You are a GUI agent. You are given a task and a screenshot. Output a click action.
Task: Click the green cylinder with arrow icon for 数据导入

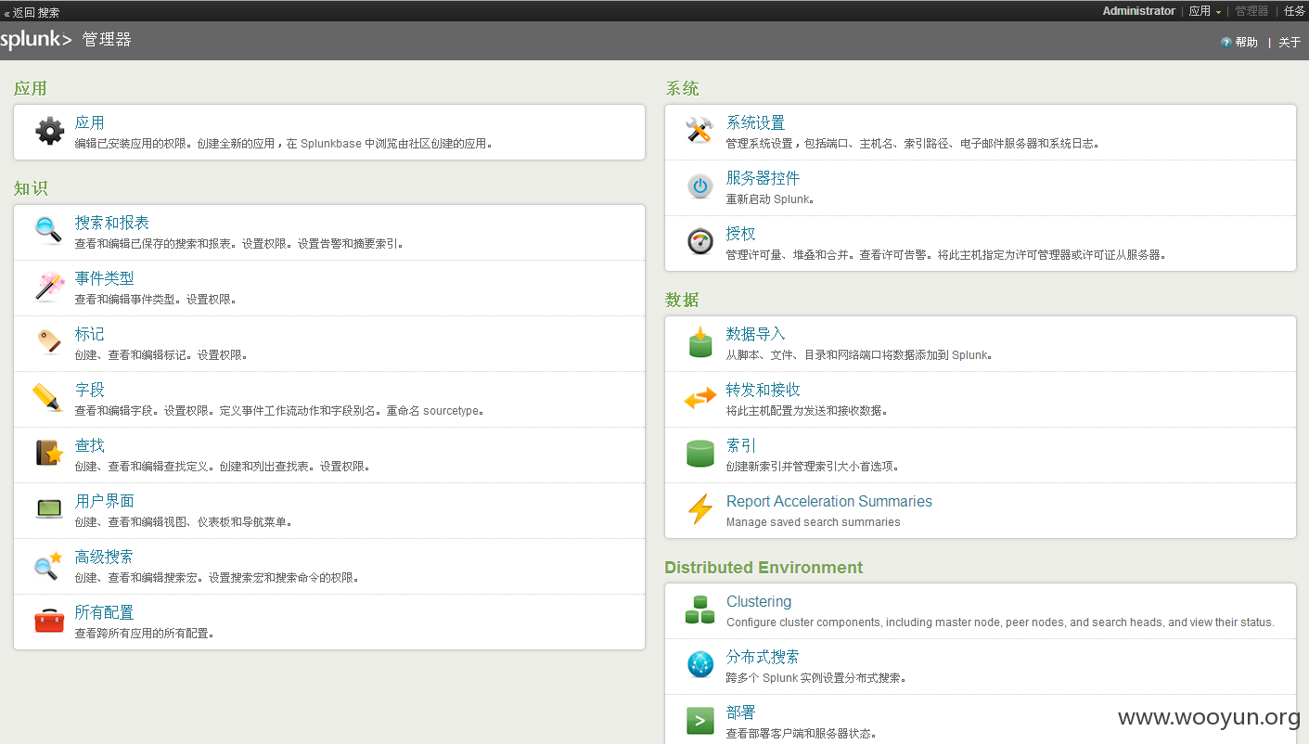pos(700,342)
